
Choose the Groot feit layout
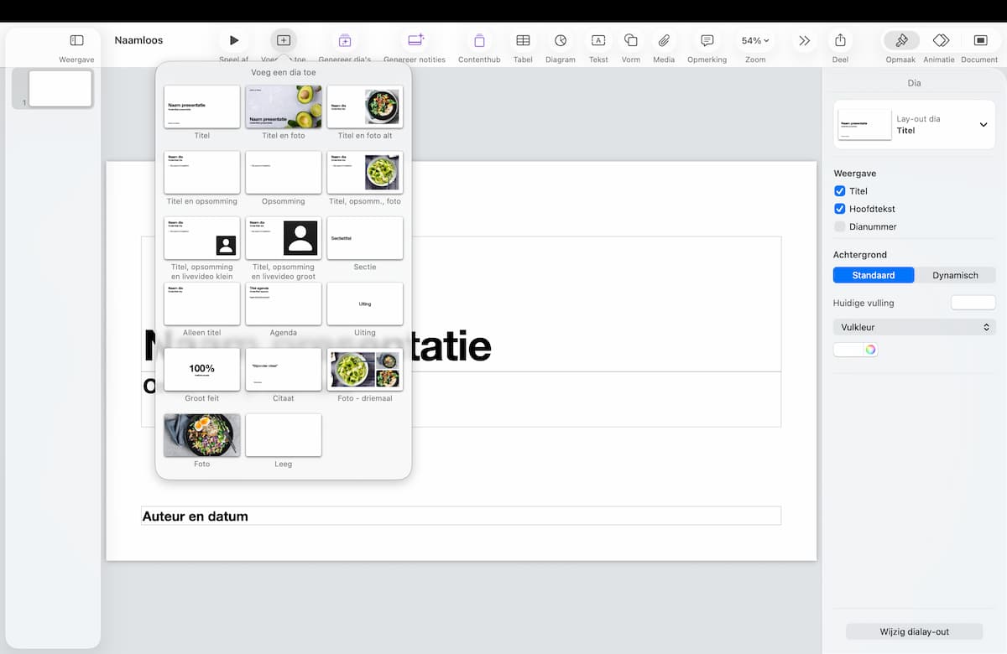click(202, 369)
